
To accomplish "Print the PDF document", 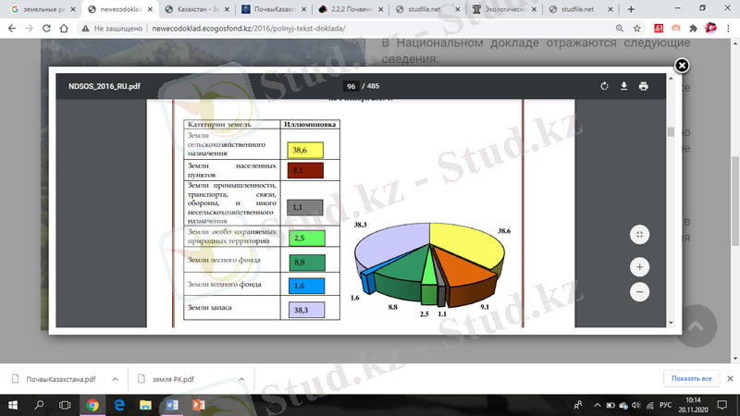I will pos(643,86).
